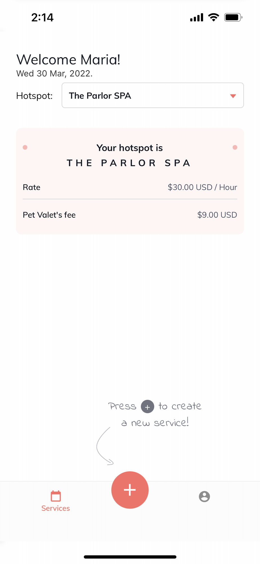Screen dimensions: 260x564
Task: Tap the right pink dot on hotspot card
Action: (x=235, y=147)
